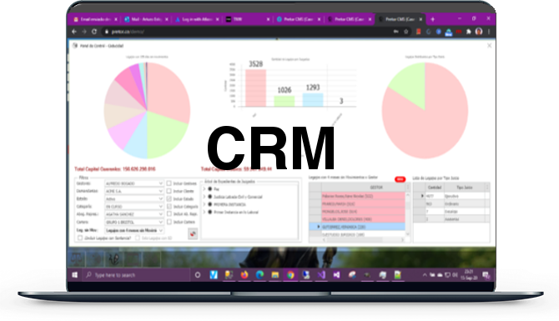The height and width of the screenshot is (321, 559).
Task: Close the Panel de Control window
Action: pos(489,46)
